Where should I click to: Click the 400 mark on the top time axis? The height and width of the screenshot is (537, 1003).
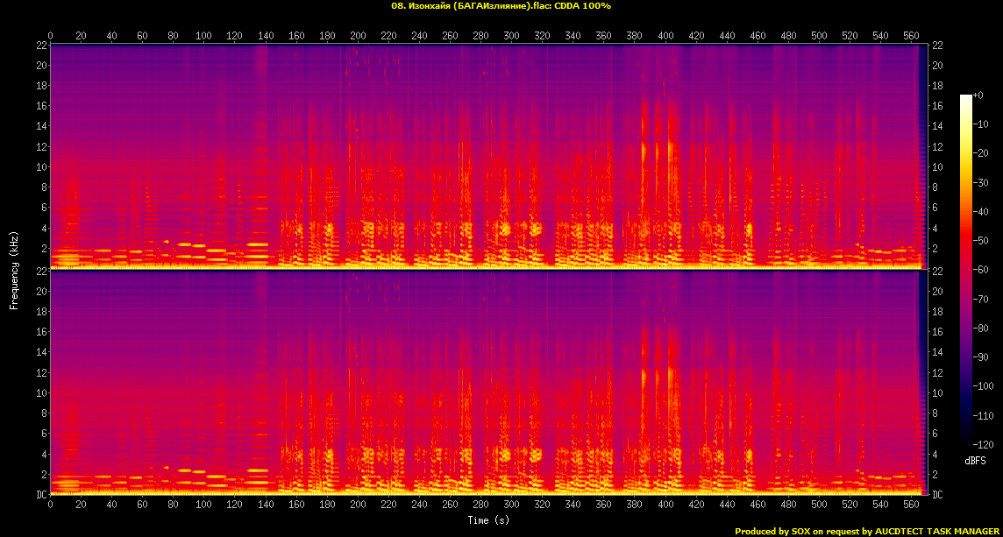coord(665,36)
